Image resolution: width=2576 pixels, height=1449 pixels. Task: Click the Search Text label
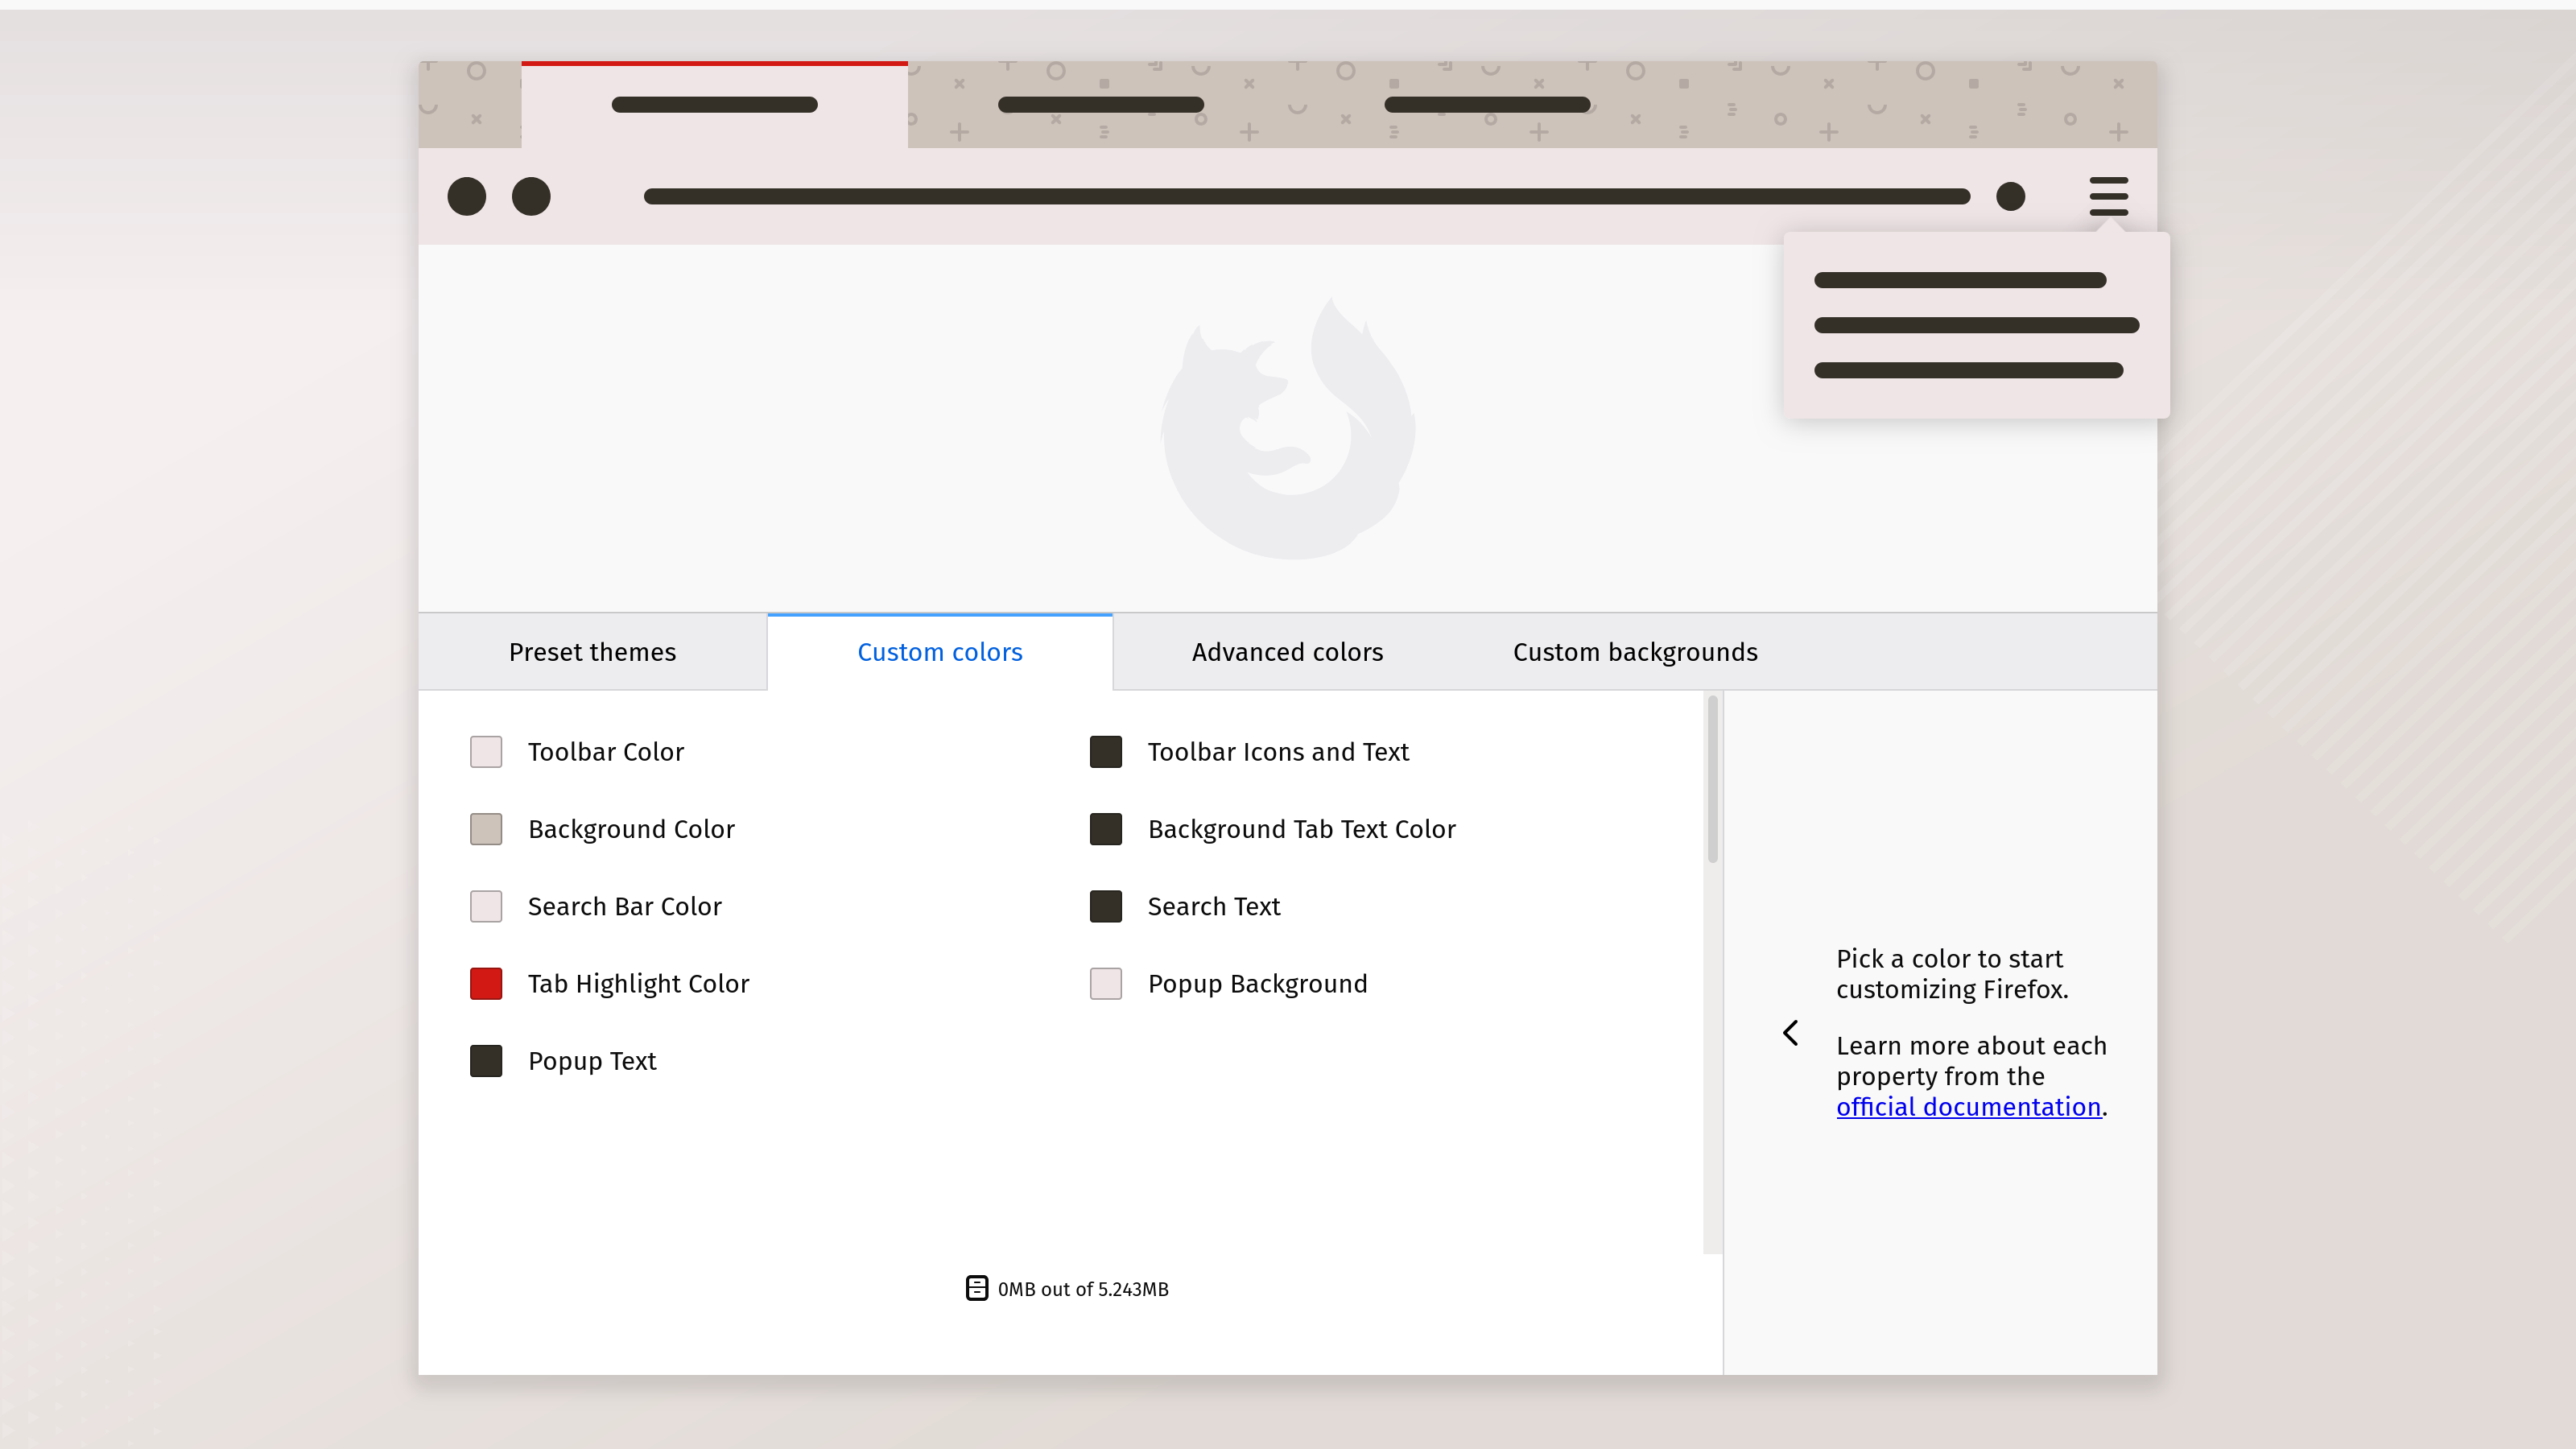pyautogui.click(x=1213, y=906)
